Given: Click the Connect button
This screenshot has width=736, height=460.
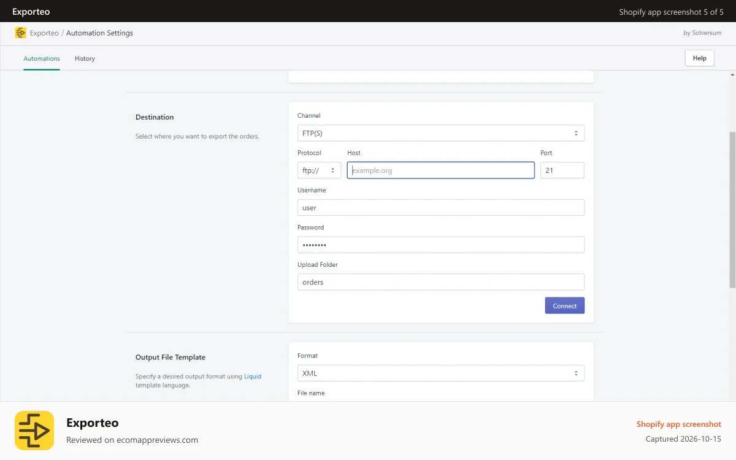Looking at the screenshot, I should [565, 305].
